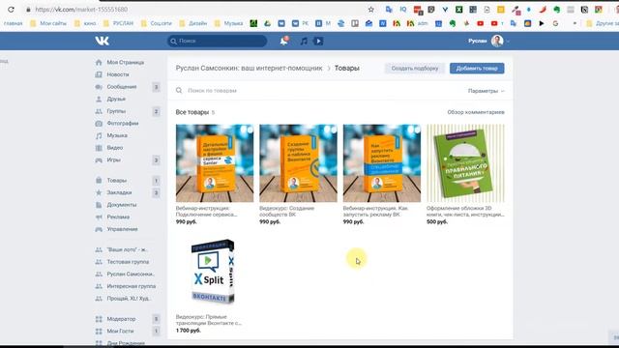Open the notifications bell icon
Screen dimensions: 619x348
click(x=283, y=41)
